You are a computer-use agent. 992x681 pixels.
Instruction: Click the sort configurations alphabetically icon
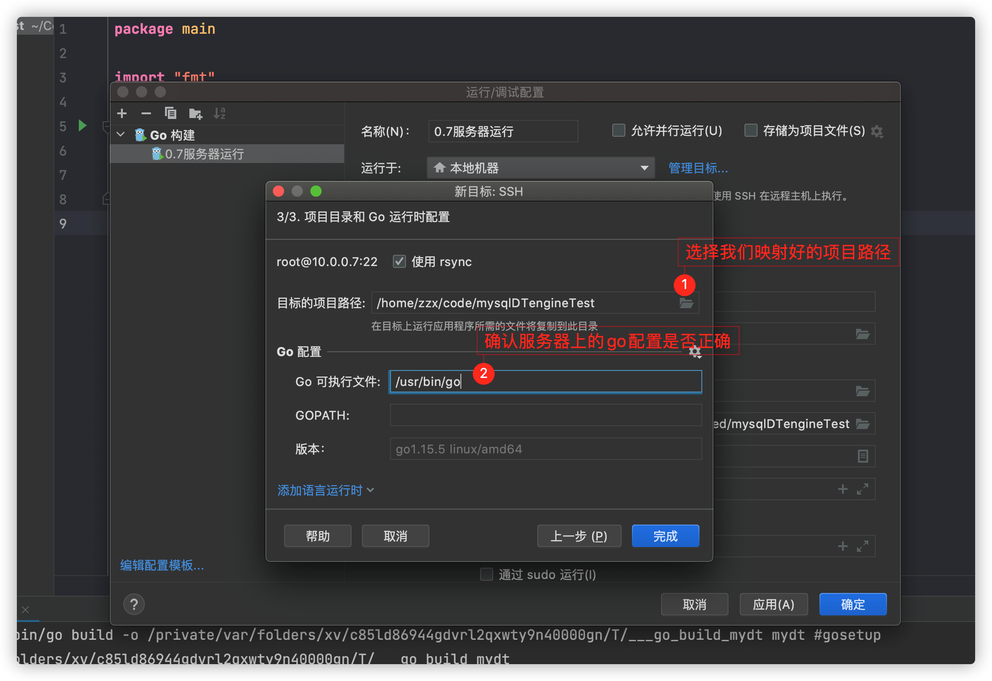click(x=219, y=113)
